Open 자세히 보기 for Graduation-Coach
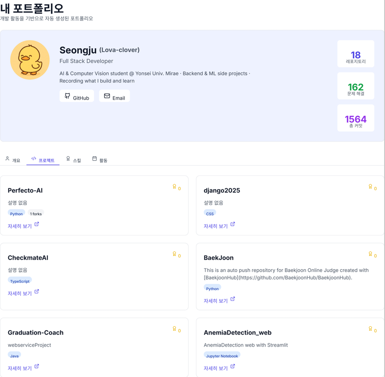385x377 pixels. tap(20, 368)
